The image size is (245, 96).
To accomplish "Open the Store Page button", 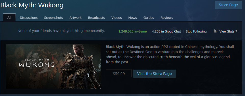I will tap(228, 5).
